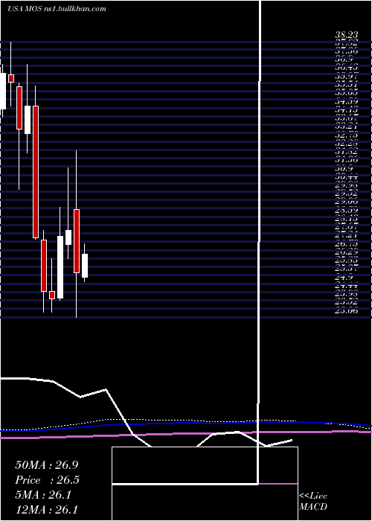Click the bottom axis label 23.06
372x521 pixels.
tap(347, 311)
